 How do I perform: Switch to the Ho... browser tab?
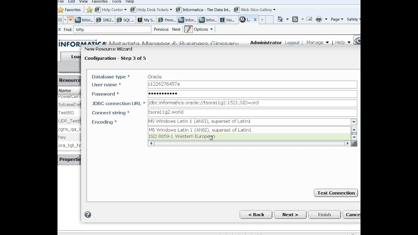[x=228, y=20]
